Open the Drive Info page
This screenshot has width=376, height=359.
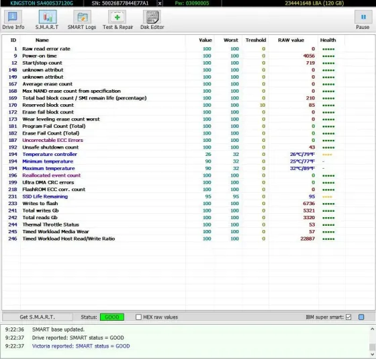(13, 19)
